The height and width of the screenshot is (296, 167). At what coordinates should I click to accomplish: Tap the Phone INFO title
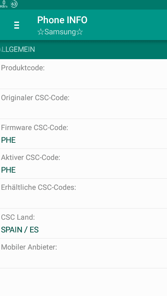tap(62, 20)
